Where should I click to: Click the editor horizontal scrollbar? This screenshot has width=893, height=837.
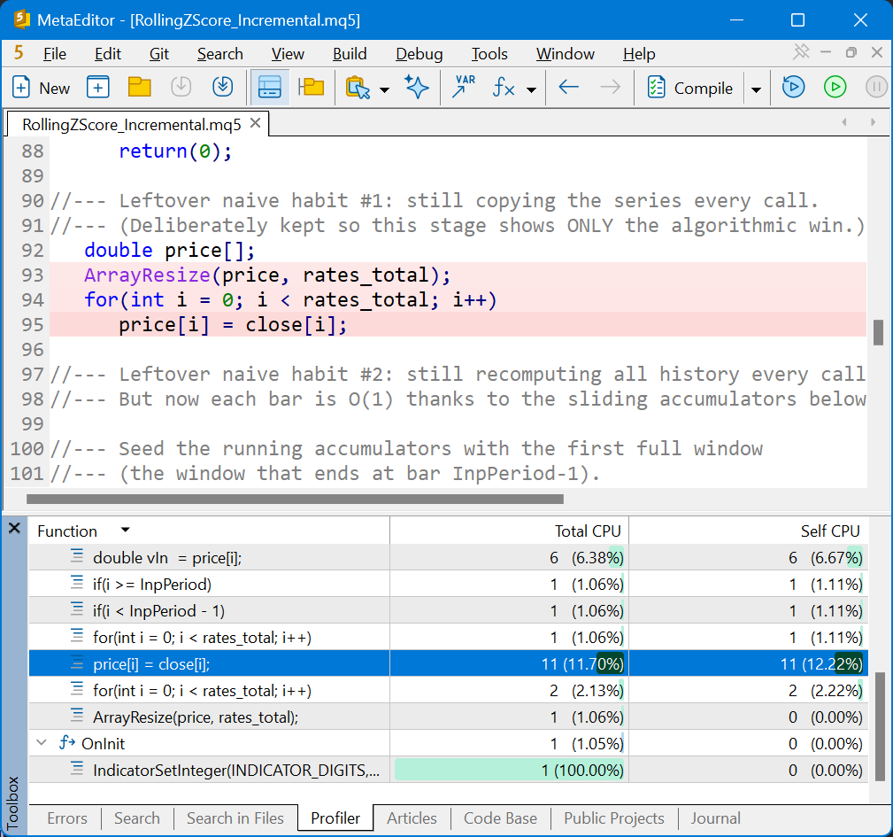click(x=295, y=500)
